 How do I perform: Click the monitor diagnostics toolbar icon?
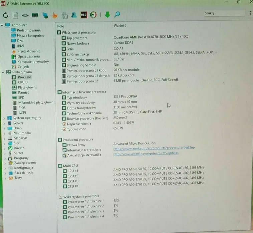click(x=45, y=15)
